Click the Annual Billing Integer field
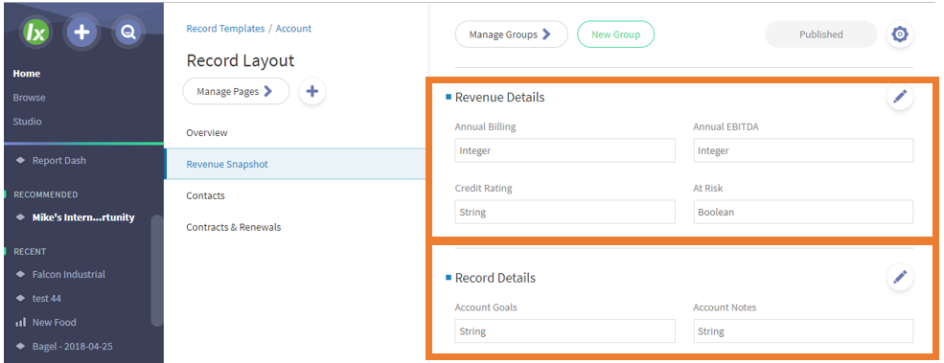944x363 pixels. click(x=564, y=150)
